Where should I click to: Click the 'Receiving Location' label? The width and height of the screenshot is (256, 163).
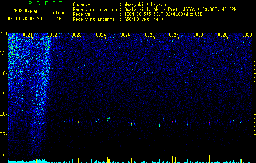(95, 9)
